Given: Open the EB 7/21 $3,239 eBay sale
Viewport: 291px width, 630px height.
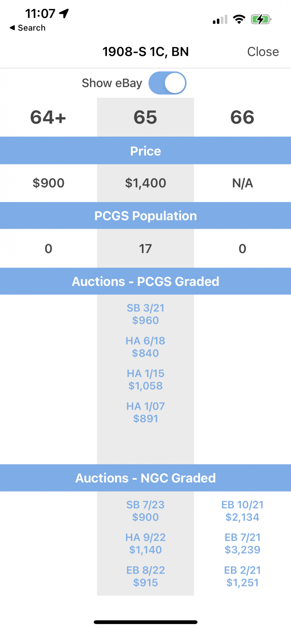Looking at the screenshot, I should pos(242,543).
